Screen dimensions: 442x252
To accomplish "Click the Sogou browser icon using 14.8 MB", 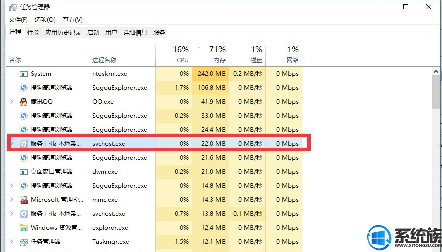I will pos(23,186).
